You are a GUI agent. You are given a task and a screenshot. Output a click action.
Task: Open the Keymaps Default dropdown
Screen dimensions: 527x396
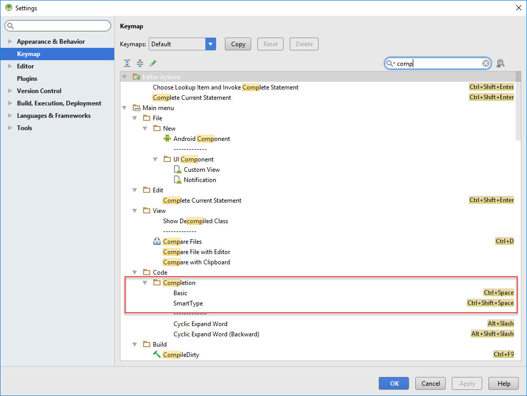pos(210,44)
